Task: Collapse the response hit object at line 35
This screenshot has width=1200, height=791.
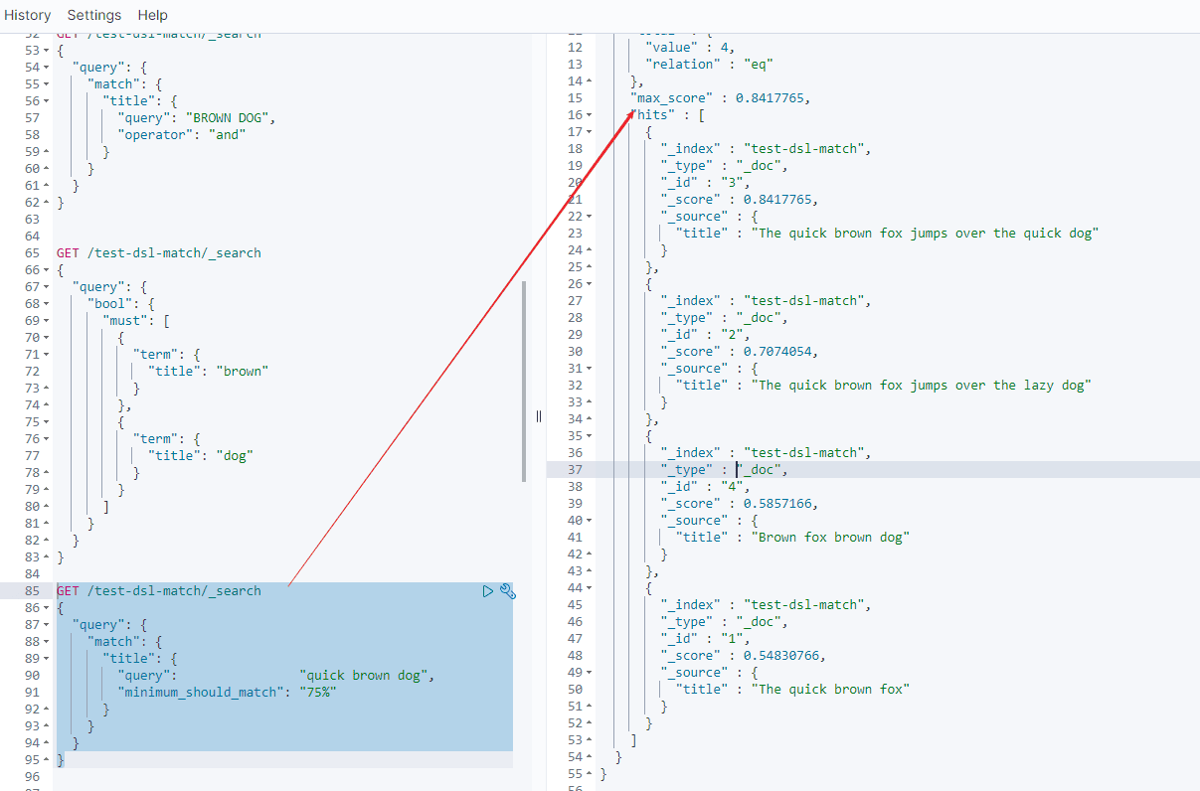Action: pos(589,436)
